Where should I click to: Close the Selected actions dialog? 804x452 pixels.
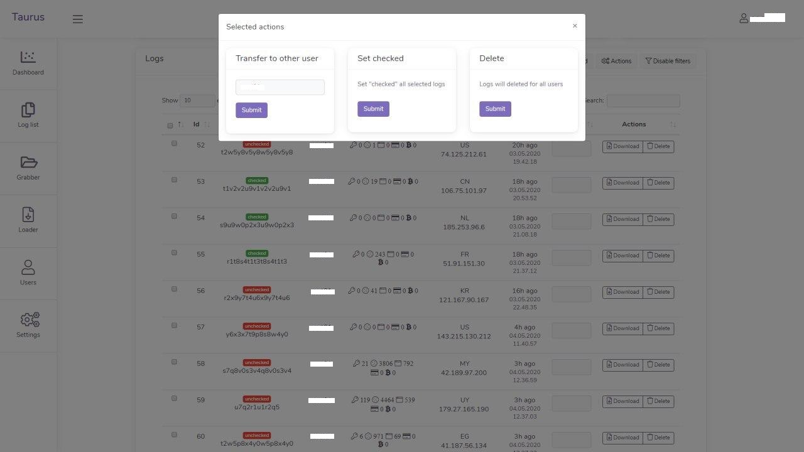tap(575, 26)
